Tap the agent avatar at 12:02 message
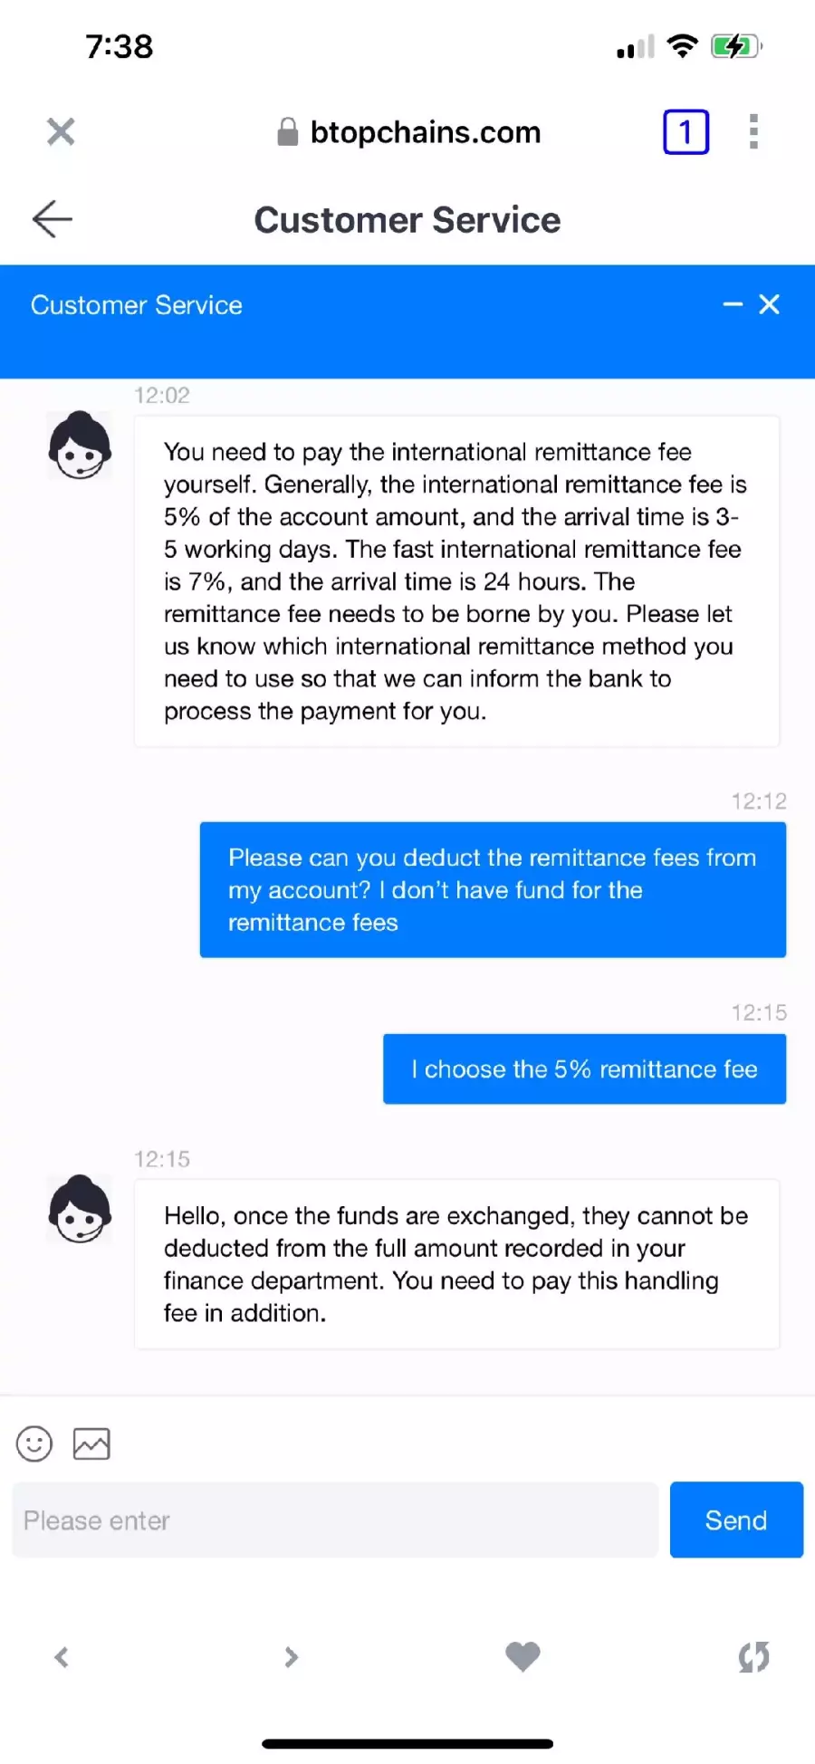This screenshot has height=1764, width=815. [x=80, y=445]
